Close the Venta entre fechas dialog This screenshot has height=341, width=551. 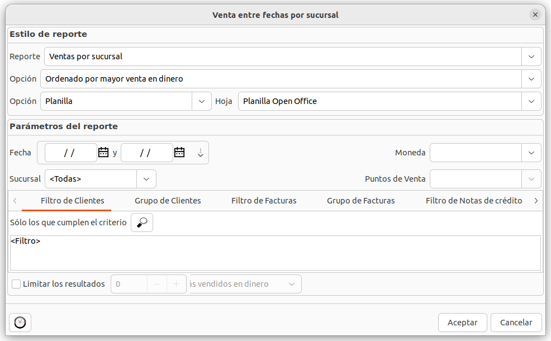tap(535, 15)
